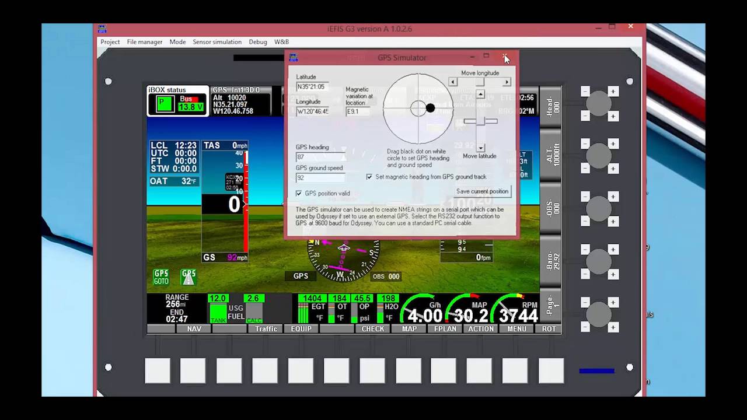Click the lower minus button of Baro knob

click(585, 274)
